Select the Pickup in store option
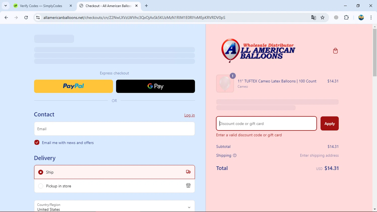Viewport: 377px width, 212px height. pyautogui.click(x=114, y=186)
